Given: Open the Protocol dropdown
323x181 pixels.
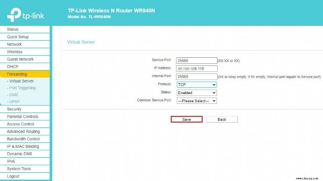Looking at the screenshot, I should pyautogui.click(x=197, y=85).
